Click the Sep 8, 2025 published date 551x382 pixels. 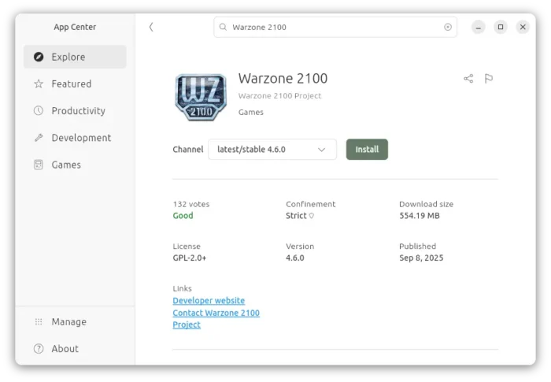(x=421, y=258)
